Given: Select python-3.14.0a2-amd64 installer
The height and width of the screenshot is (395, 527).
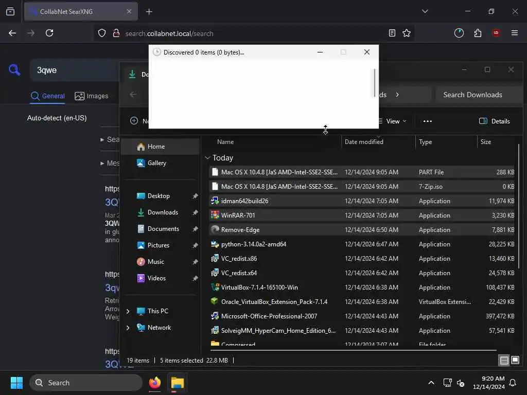Looking at the screenshot, I should 362,244.
